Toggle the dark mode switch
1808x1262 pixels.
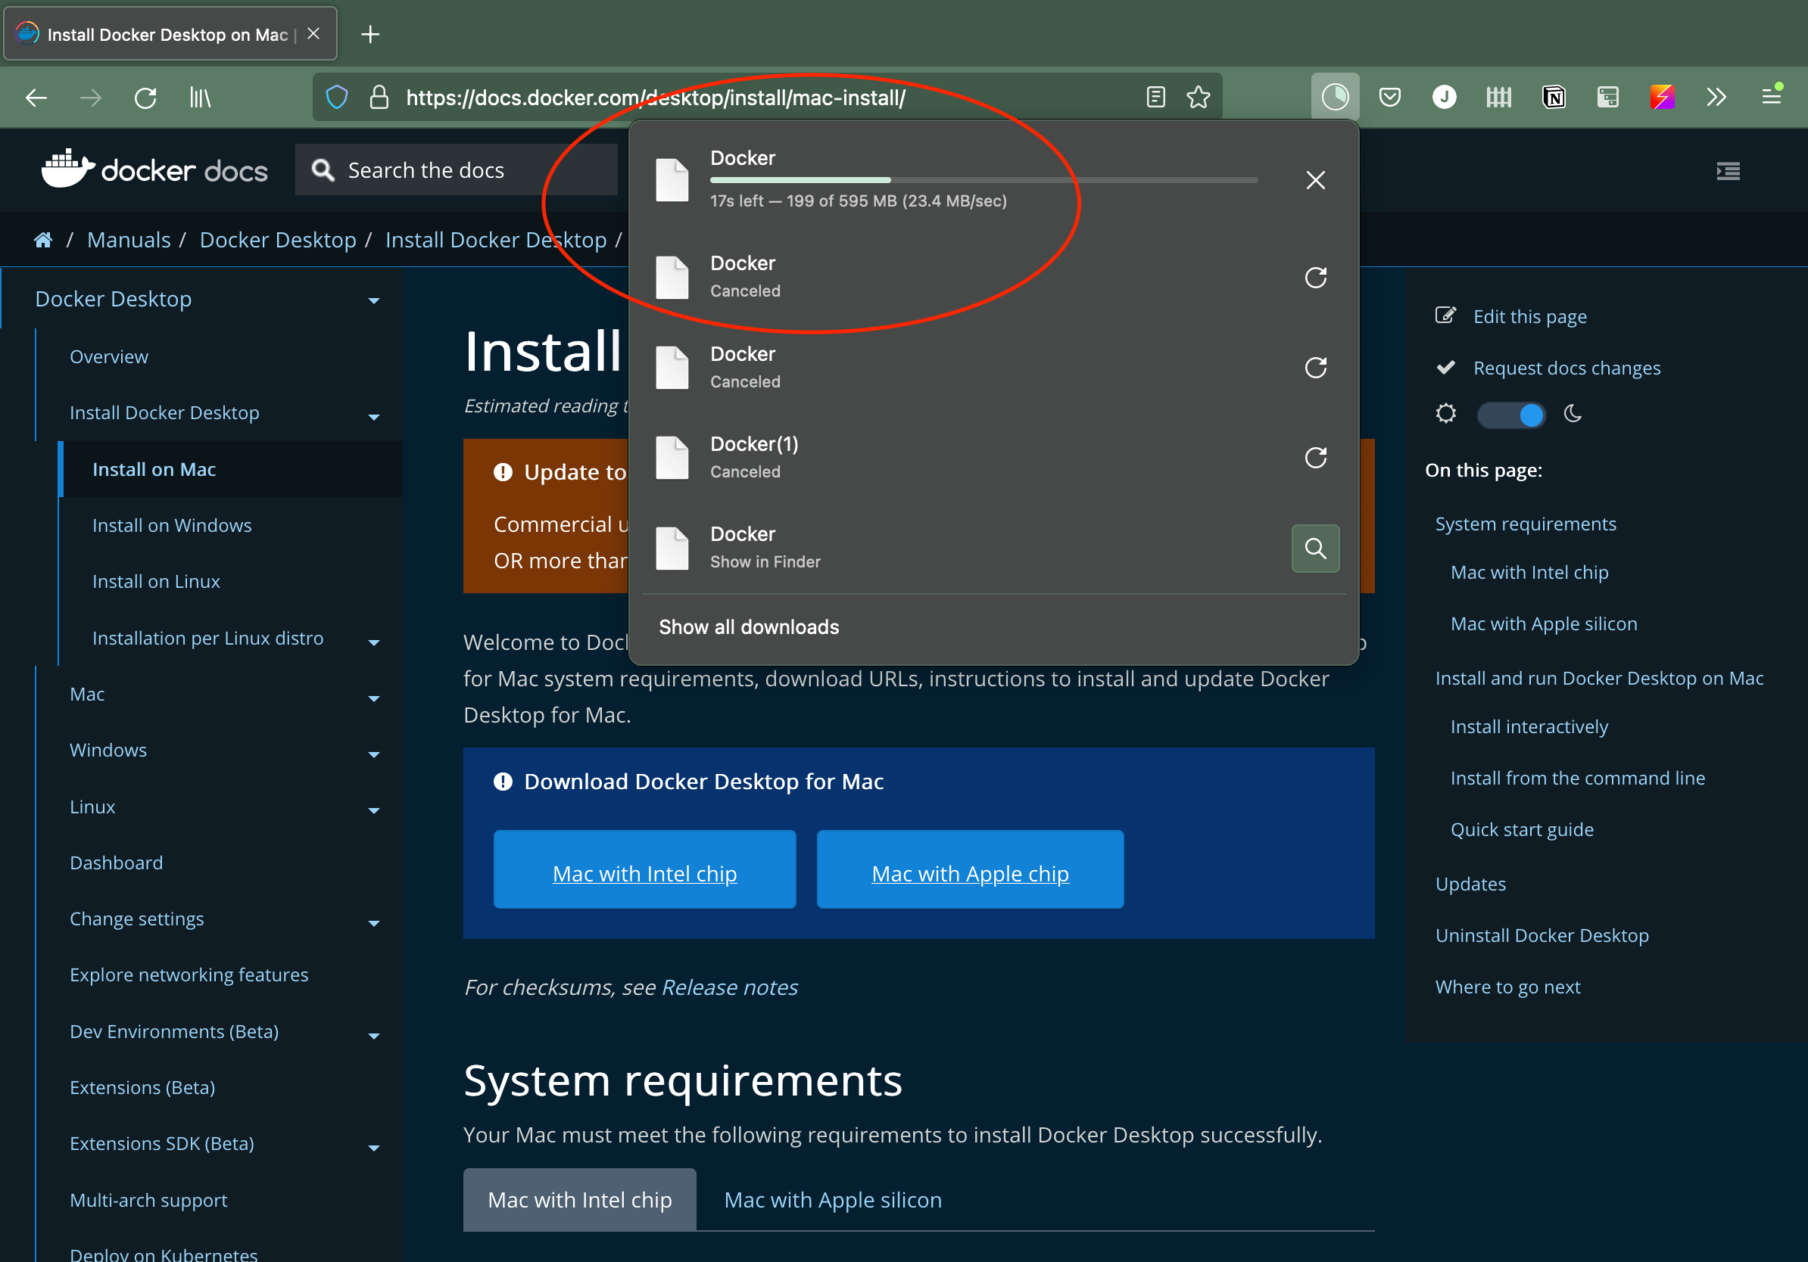click(1510, 415)
